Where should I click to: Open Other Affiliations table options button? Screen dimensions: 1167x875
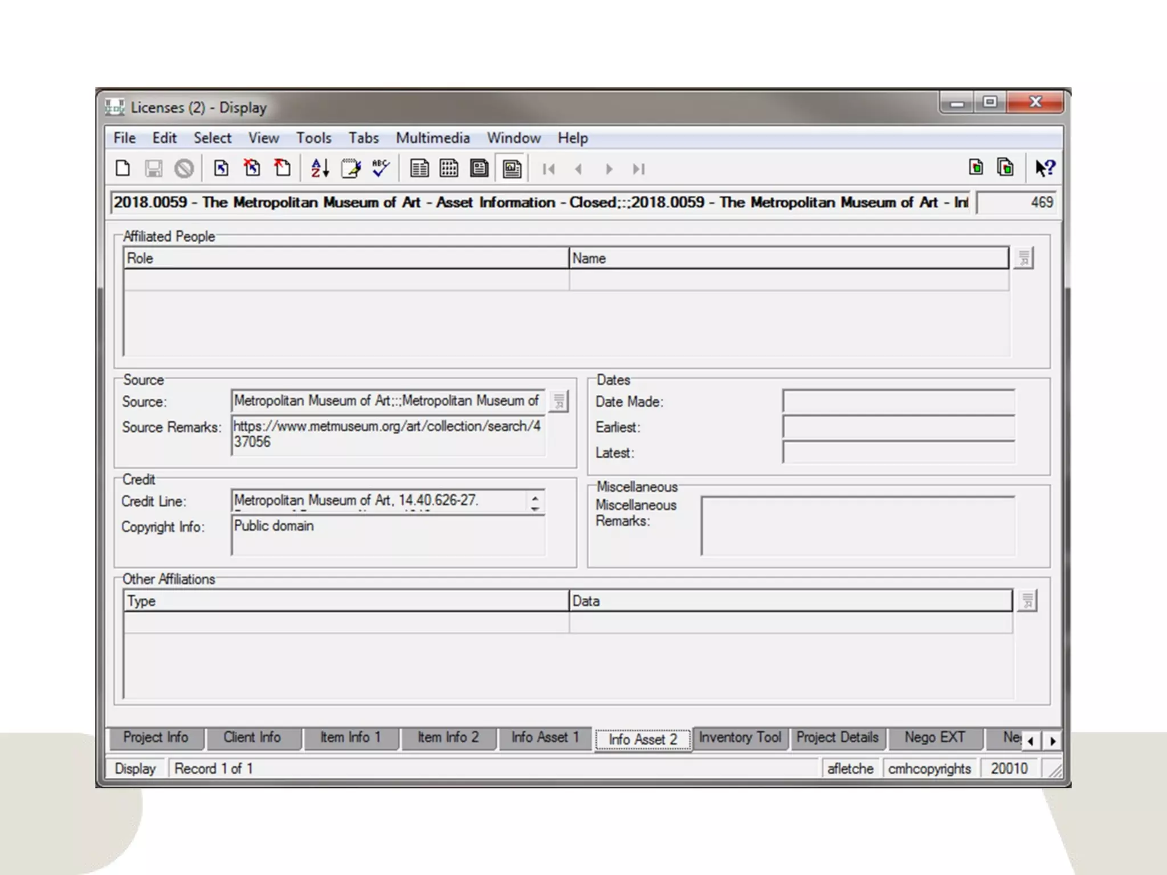pos(1027,600)
